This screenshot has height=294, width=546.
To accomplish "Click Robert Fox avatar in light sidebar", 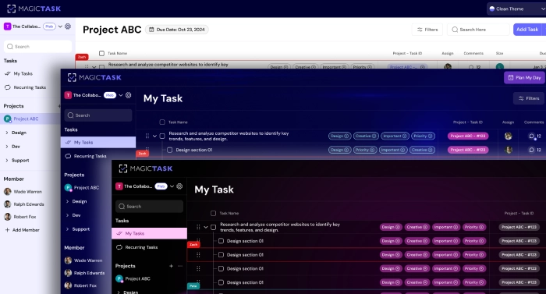I will click(7, 217).
